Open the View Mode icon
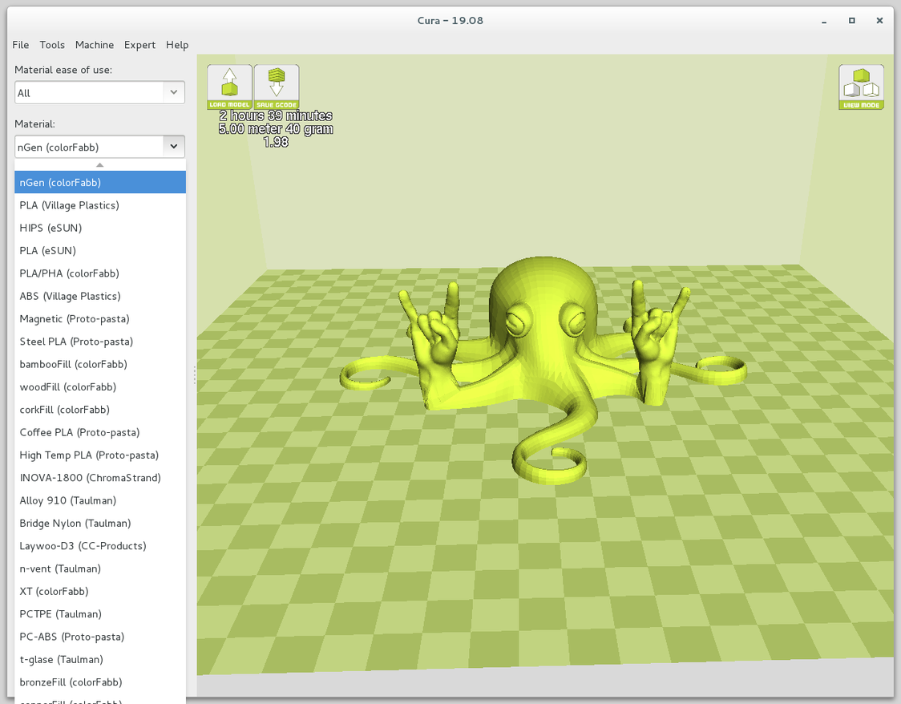901x704 pixels. [x=861, y=87]
